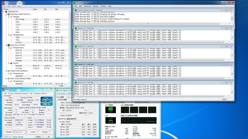Viewport: 248px width, 139px height.
Task: Click the CPUID Hardware Monitor title bar icon
Action: click(3, 3)
